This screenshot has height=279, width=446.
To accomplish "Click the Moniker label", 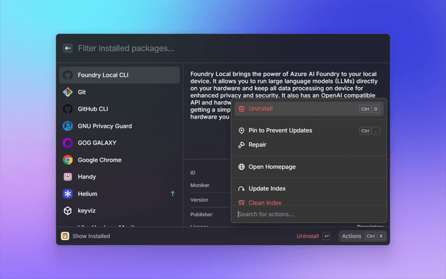I will [x=200, y=186].
